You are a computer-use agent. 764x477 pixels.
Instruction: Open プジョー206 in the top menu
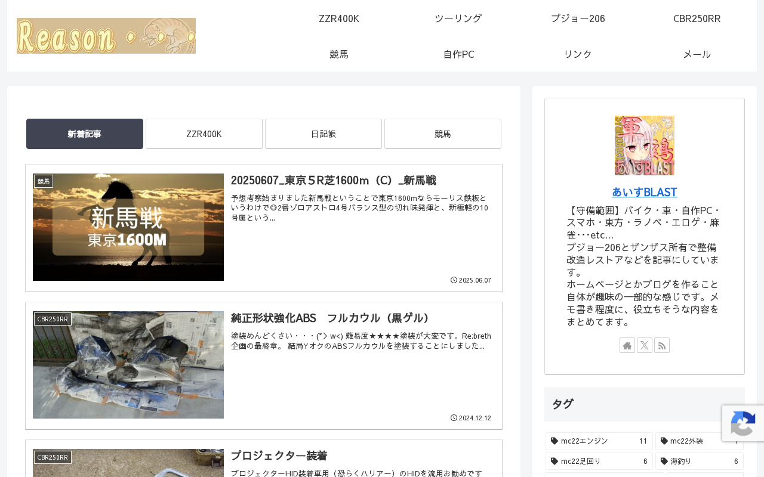578,18
